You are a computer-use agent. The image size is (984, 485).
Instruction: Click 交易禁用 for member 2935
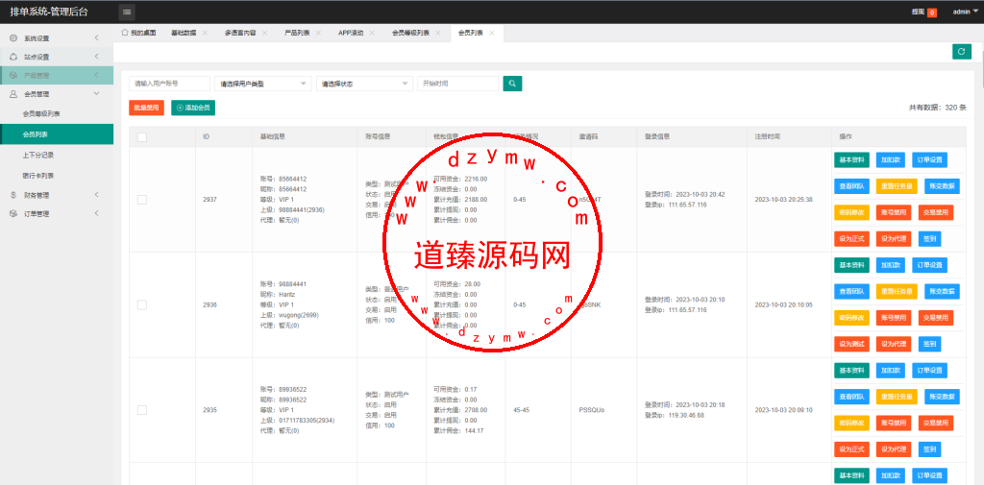coord(936,423)
